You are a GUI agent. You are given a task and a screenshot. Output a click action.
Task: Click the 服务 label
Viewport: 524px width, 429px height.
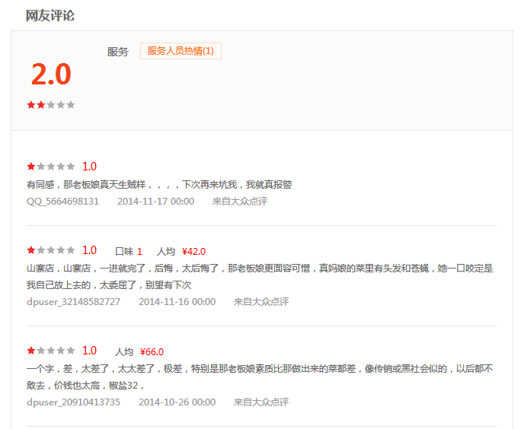(117, 52)
